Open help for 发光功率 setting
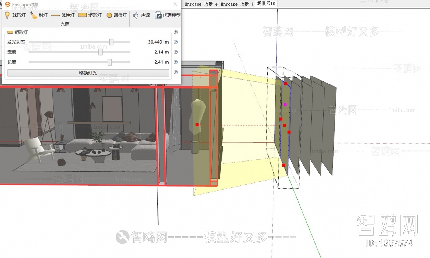Screen dimensions: 430x258 pos(176,42)
